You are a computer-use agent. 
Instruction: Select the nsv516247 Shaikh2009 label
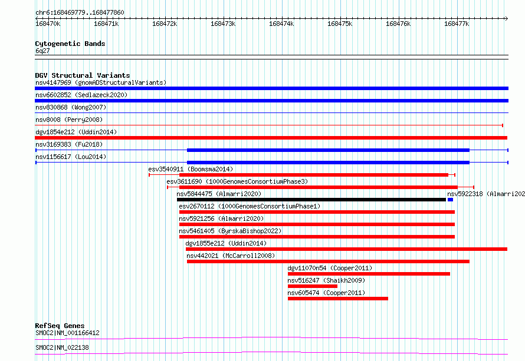(326, 280)
